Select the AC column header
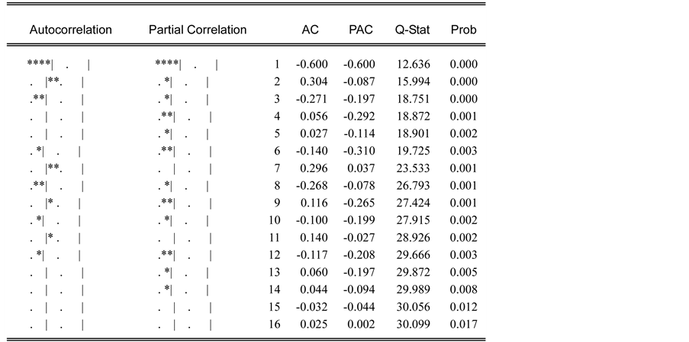689x342 pixels. point(310,30)
